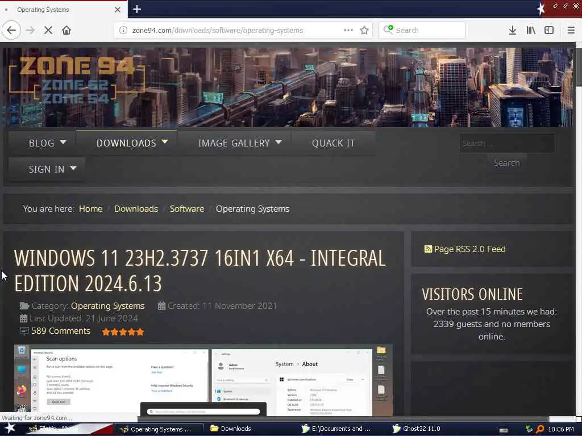582x436 pixels.
Task: Open the Start button star icon
Action: [x=10, y=429]
